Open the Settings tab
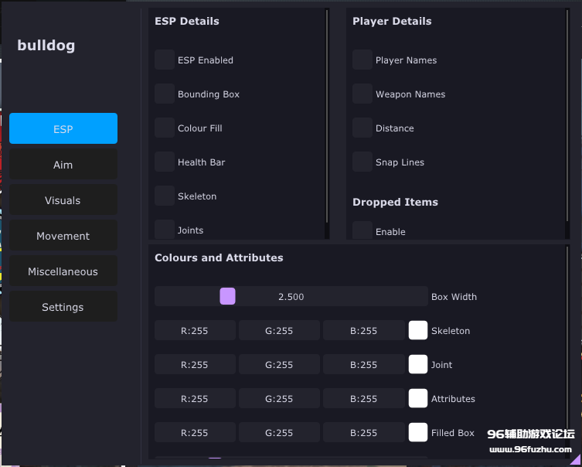The width and height of the screenshot is (582, 467). coord(63,307)
